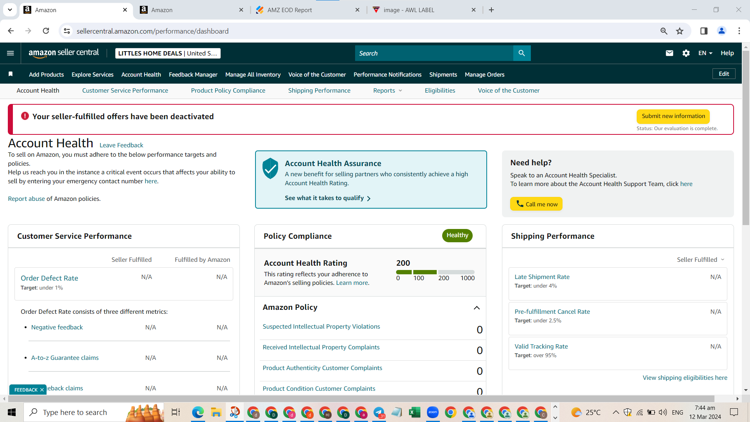Click the Windows taskbar search box
This screenshot has width=750, height=422.
(94, 412)
